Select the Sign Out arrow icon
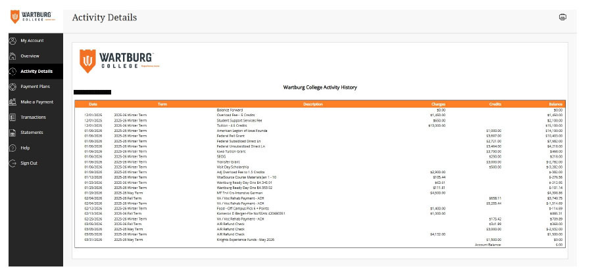 13,163
